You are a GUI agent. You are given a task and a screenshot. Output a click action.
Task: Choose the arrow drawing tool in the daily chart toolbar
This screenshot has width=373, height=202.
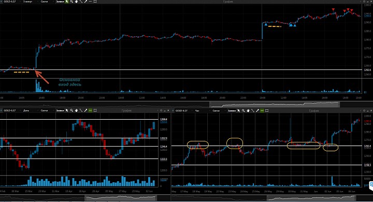tap(85, 110)
